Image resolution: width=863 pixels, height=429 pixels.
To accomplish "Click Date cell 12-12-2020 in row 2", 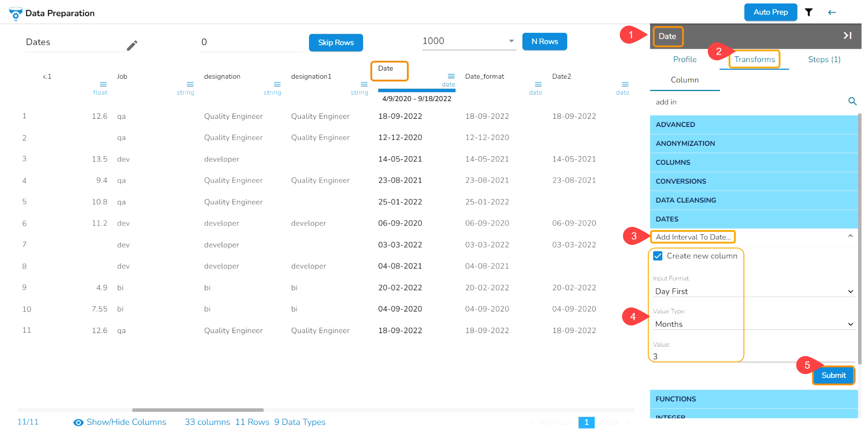I will [x=400, y=137].
